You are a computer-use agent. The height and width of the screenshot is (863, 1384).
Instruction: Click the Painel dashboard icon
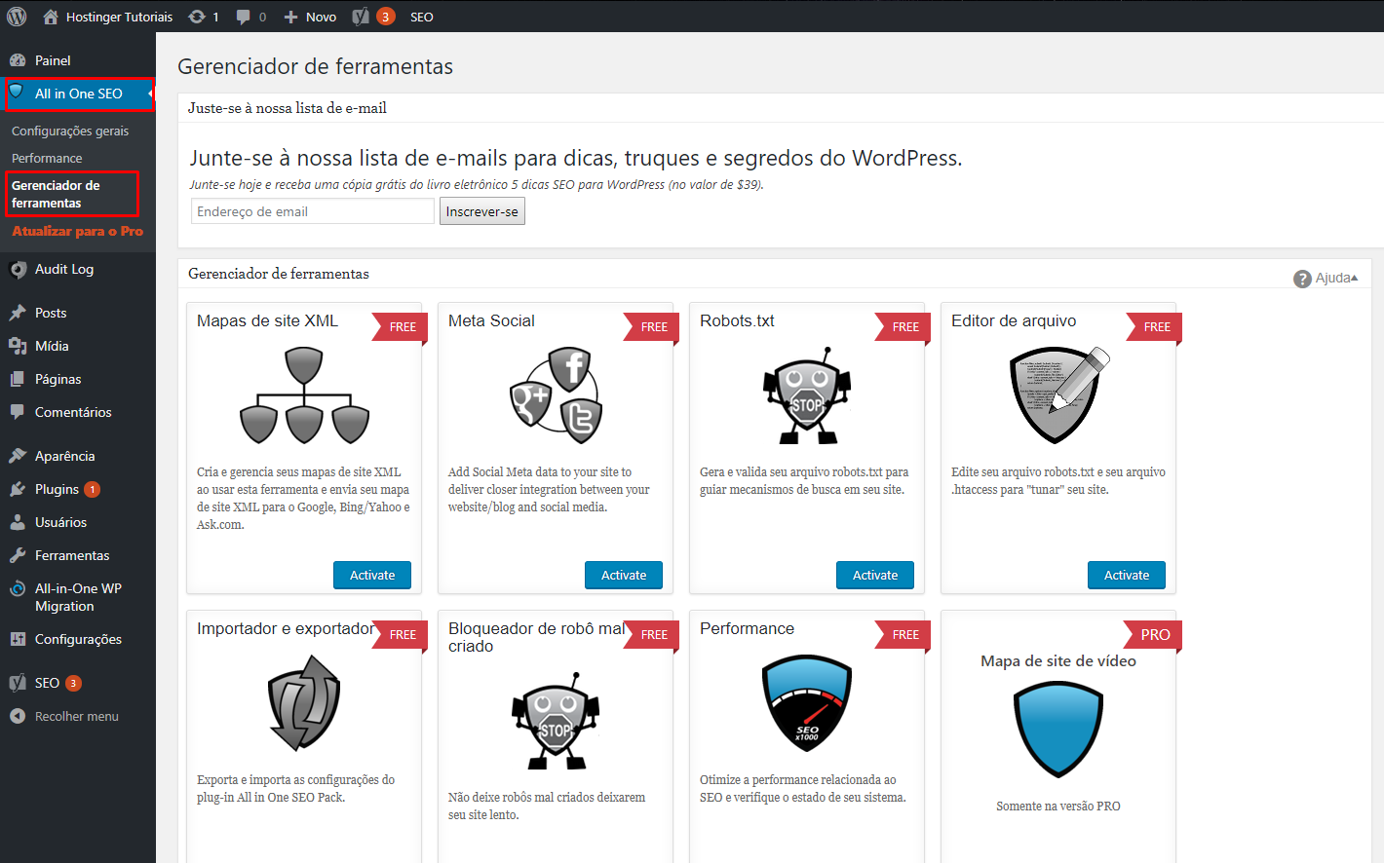tap(18, 60)
